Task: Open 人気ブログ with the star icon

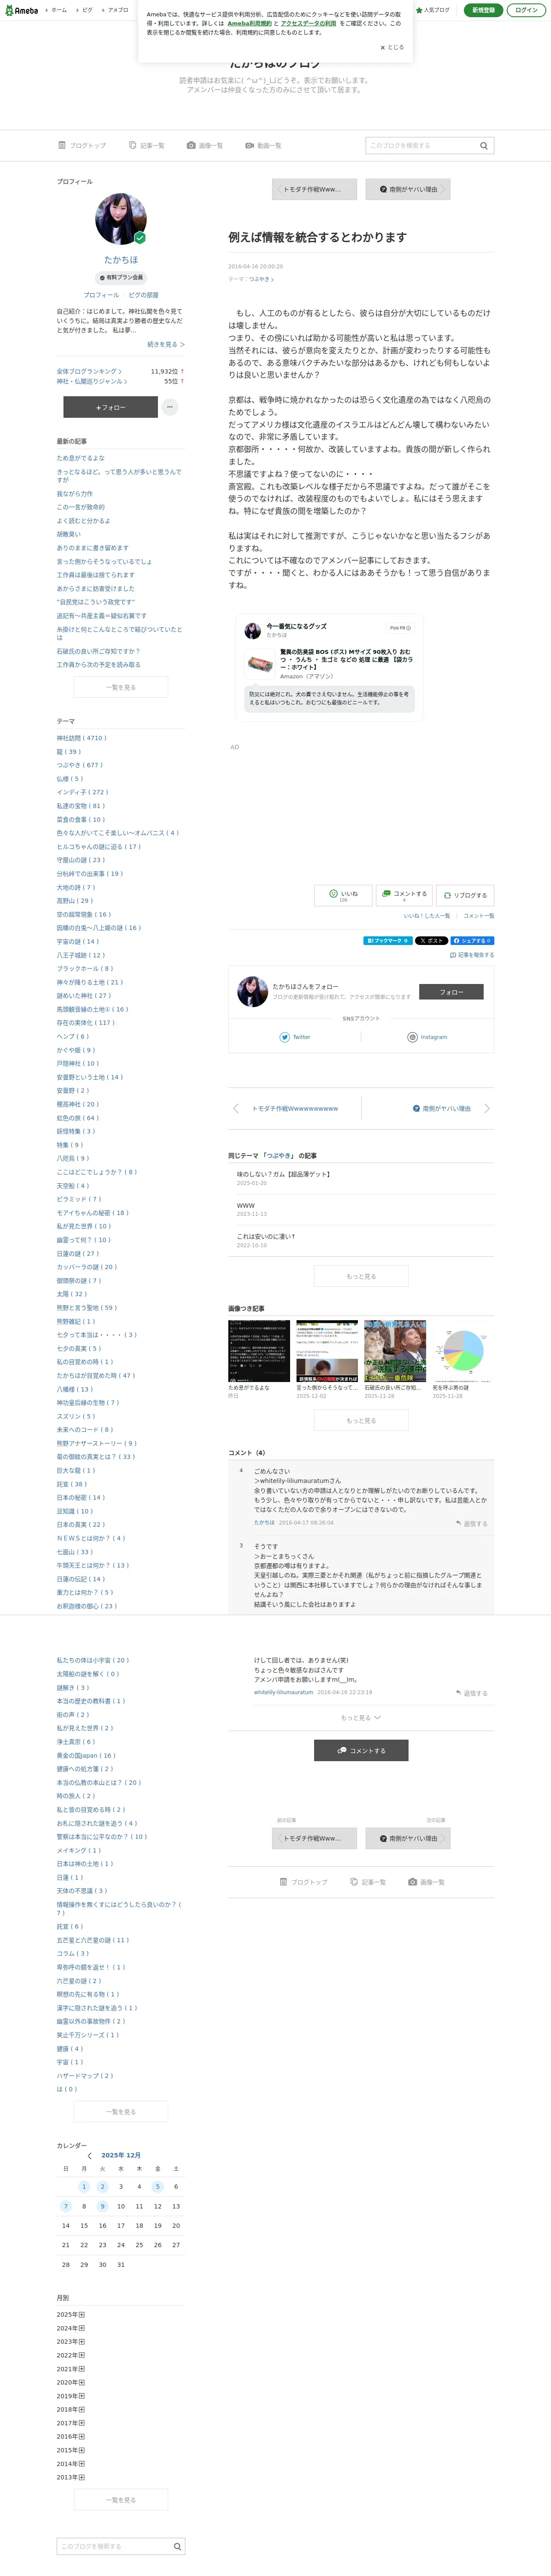Action: (x=433, y=10)
